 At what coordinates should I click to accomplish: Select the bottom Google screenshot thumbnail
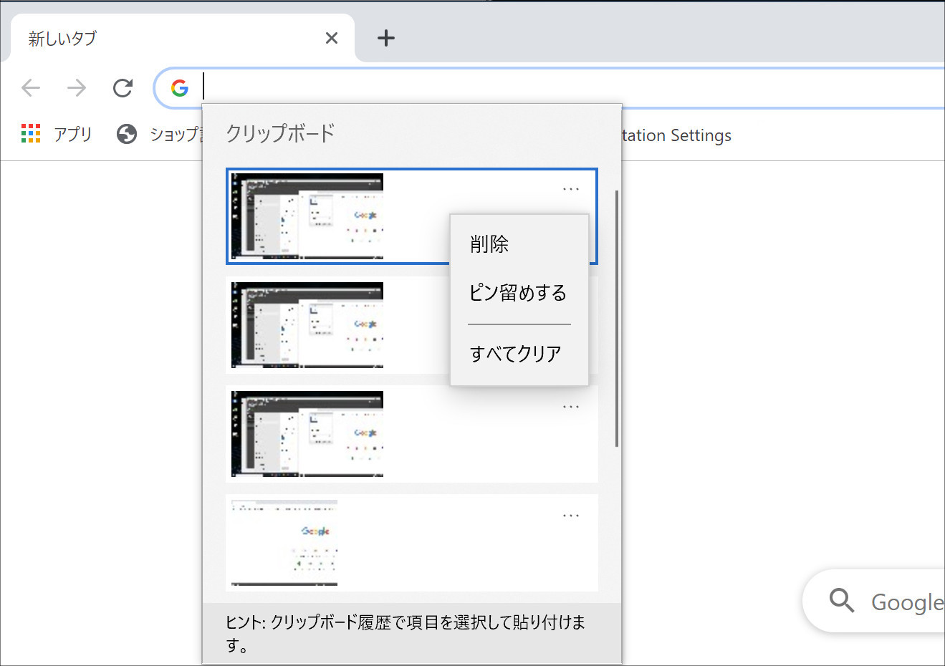coord(282,542)
